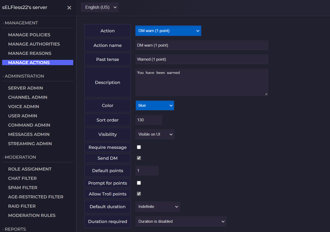Image resolution: width=330 pixels, height=232 pixels.
Task: Click the Duration required label
Action: (107, 221)
